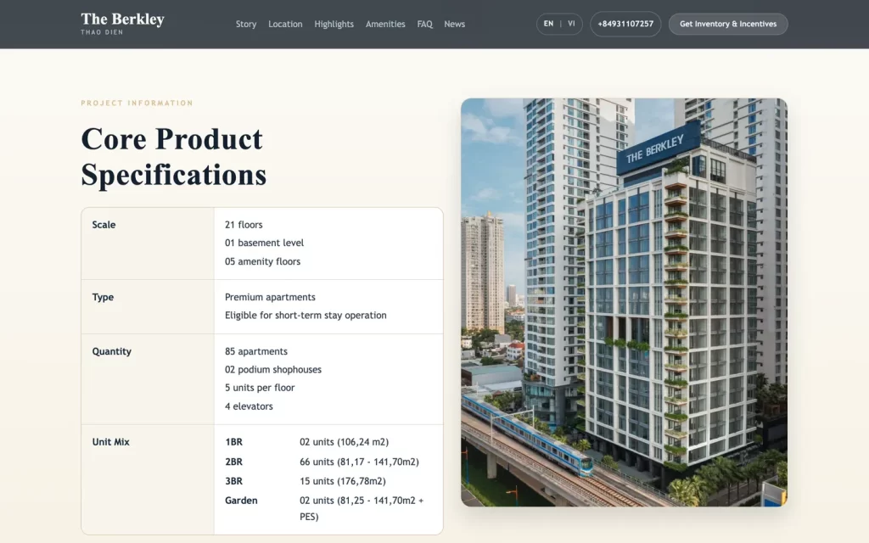This screenshot has width=869, height=543.
Task: Click '02 units (106,24 m2)' value
Action: 345,442
